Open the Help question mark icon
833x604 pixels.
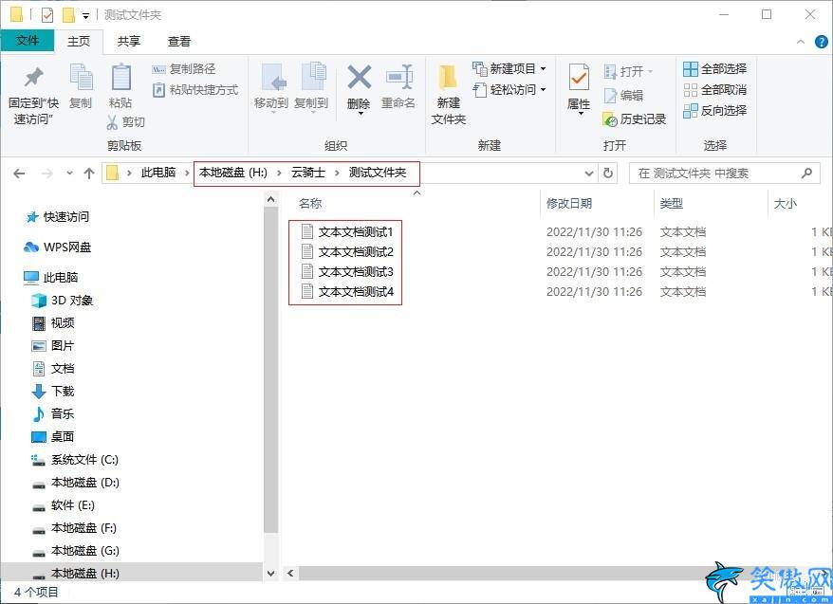(822, 42)
